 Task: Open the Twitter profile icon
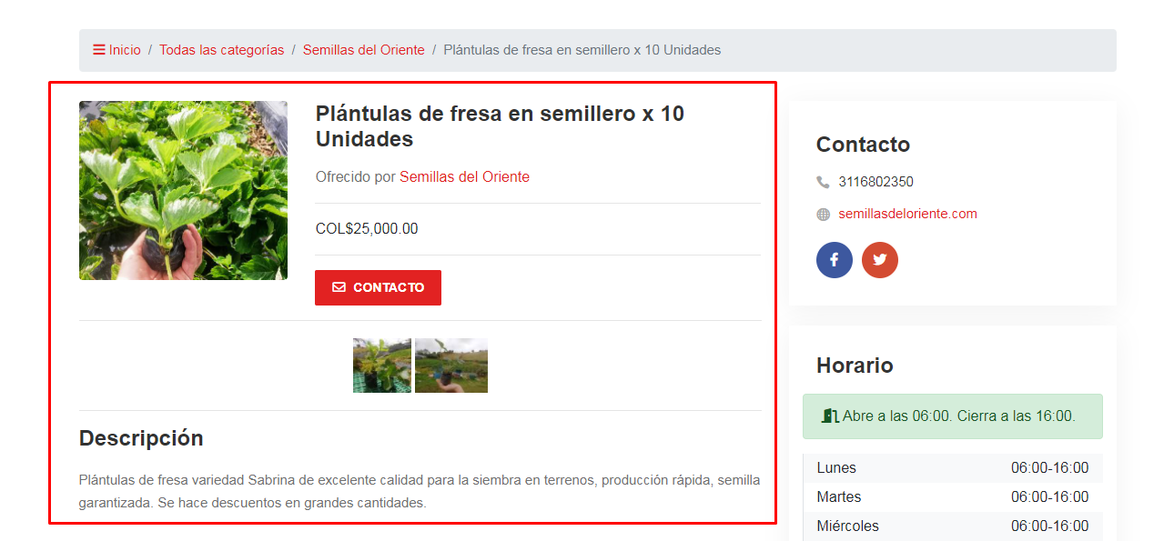[x=879, y=260]
